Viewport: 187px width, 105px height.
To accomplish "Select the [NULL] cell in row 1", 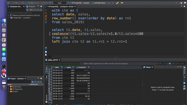I will click(83, 70).
